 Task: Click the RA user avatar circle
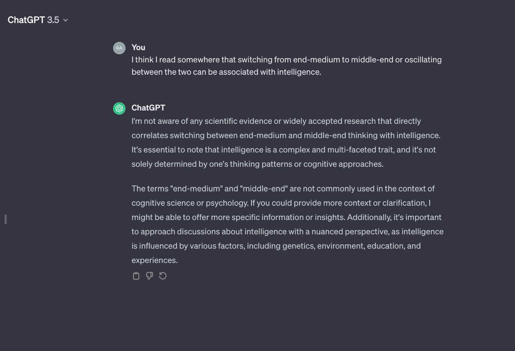(x=119, y=48)
